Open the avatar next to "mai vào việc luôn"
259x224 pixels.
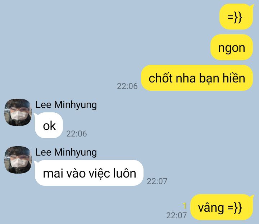(x=18, y=160)
